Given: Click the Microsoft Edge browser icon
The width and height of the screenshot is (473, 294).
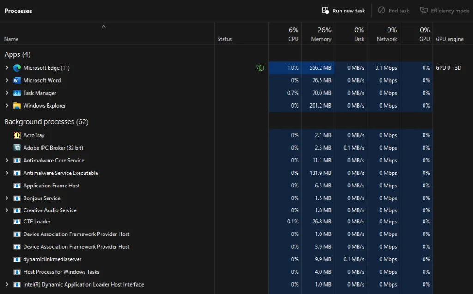Looking at the screenshot, I should tap(17, 67).
